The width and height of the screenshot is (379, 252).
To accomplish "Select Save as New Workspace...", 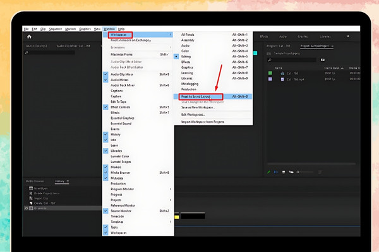I will tap(214, 107).
